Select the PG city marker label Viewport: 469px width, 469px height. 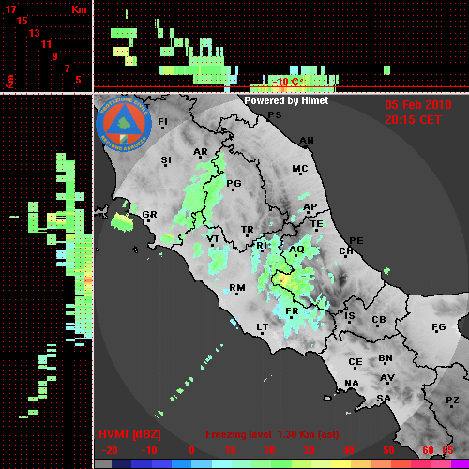(234, 183)
